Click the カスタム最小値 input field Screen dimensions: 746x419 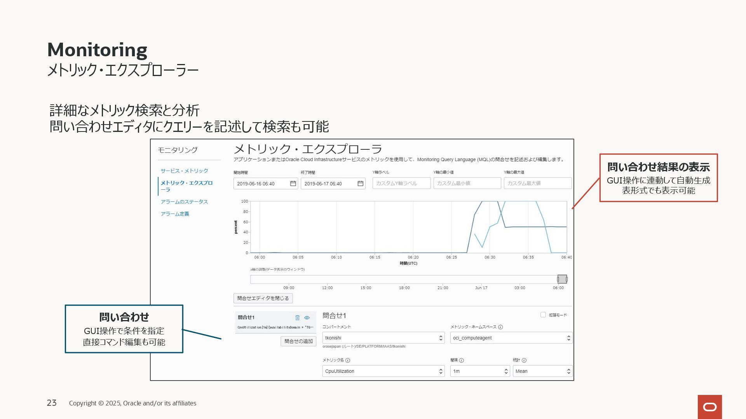point(467,183)
